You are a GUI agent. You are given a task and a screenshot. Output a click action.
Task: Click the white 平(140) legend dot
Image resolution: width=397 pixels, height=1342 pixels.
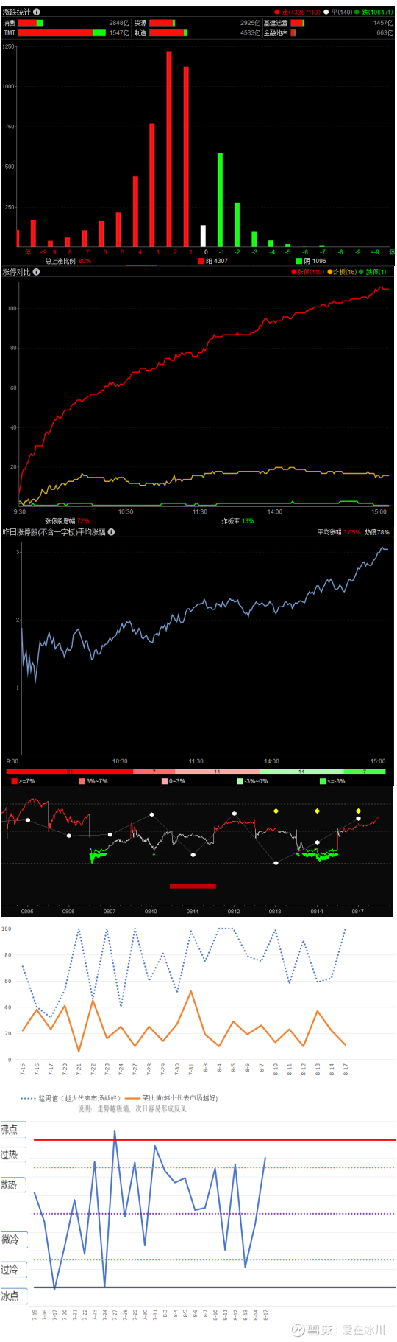click(x=326, y=13)
